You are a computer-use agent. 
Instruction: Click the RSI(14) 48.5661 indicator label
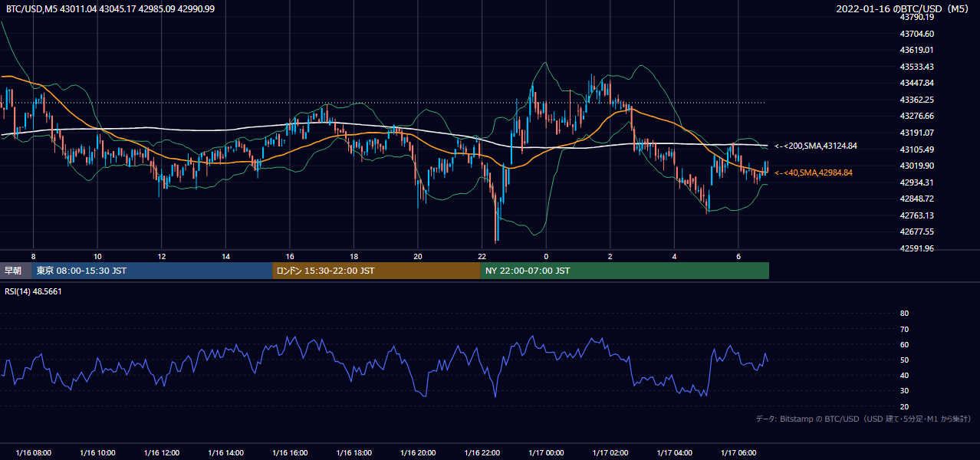33,291
